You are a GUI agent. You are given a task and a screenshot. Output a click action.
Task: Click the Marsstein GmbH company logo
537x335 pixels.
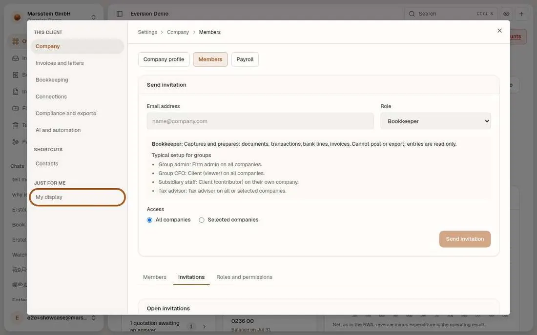[x=17, y=17]
